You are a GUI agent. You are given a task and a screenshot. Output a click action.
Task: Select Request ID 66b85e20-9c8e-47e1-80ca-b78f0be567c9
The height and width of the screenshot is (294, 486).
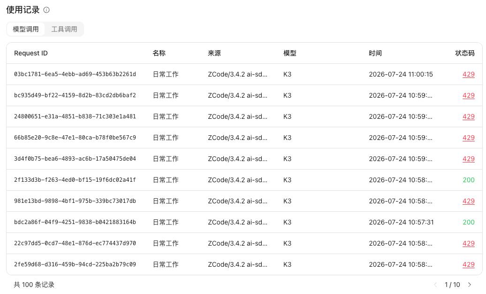[75, 138]
